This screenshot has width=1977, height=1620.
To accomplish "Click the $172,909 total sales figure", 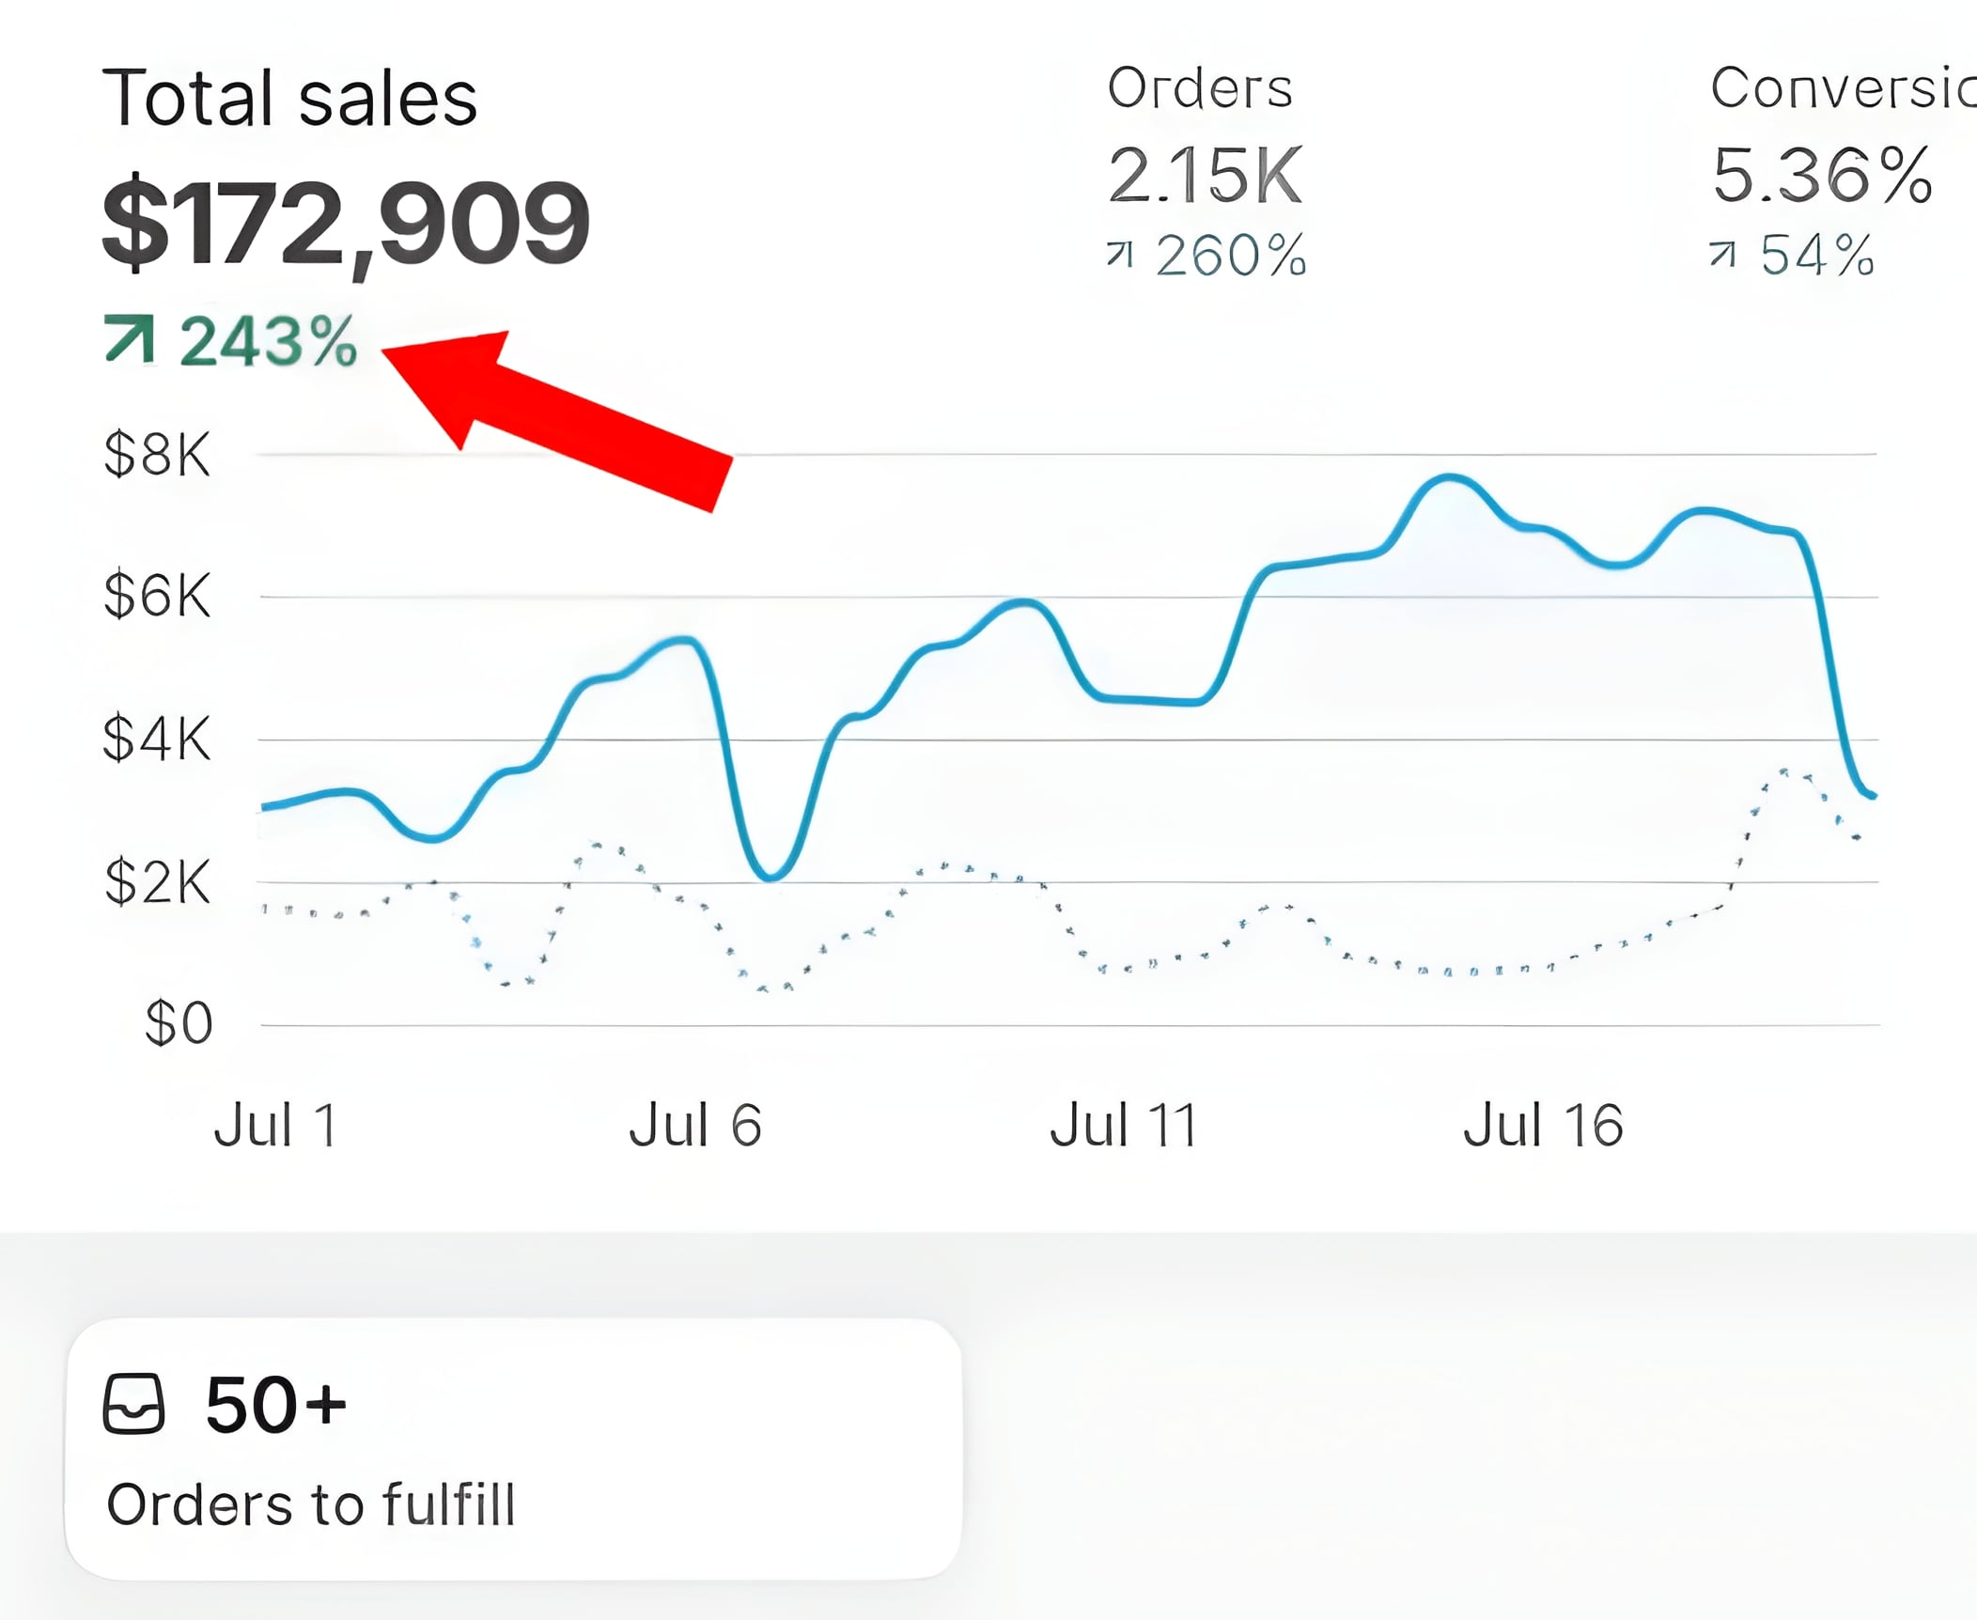I will (346, 224).
